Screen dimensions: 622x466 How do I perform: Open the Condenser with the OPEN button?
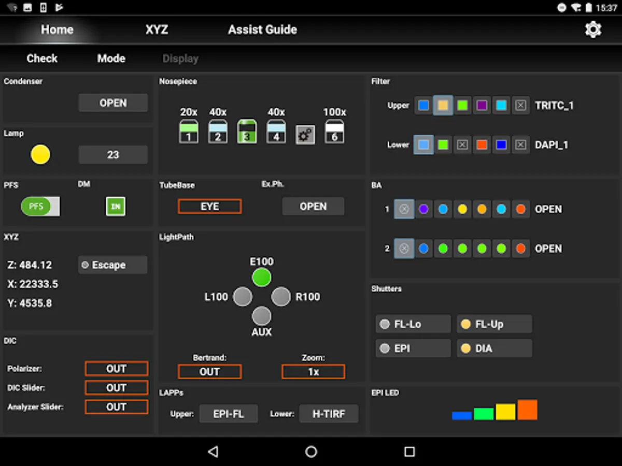coord(113,103)
